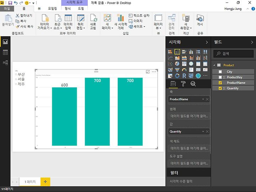Open the 최근 소스 dropdown

58,22
